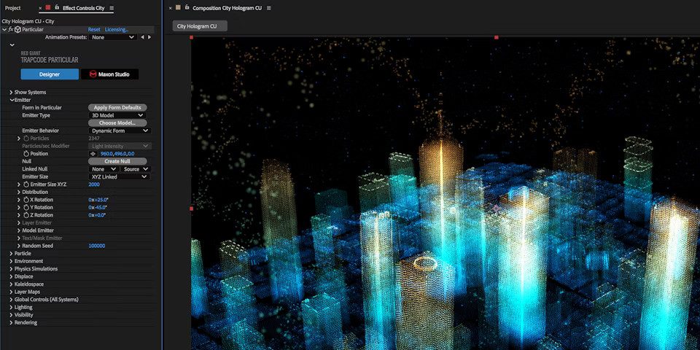Open the Emitter Behavior dropdown
The image size is (700, 350).
119,131
